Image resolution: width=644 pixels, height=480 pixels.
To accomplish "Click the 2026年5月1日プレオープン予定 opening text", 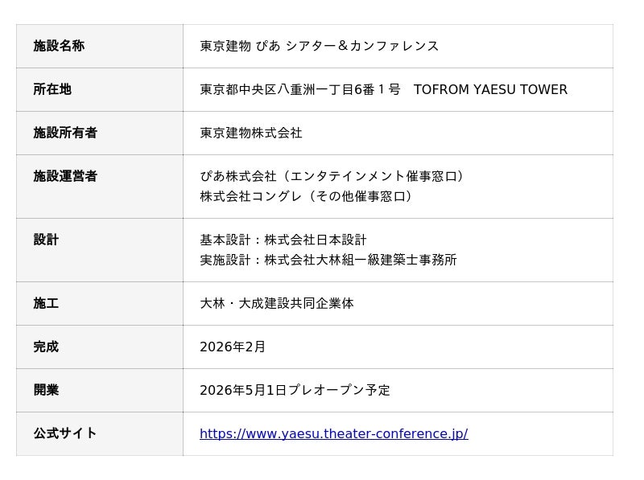I will coord(295,391).
